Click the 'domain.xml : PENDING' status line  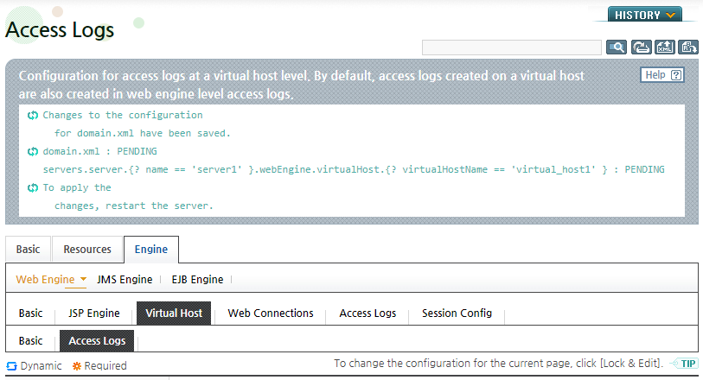pos(99,151)
